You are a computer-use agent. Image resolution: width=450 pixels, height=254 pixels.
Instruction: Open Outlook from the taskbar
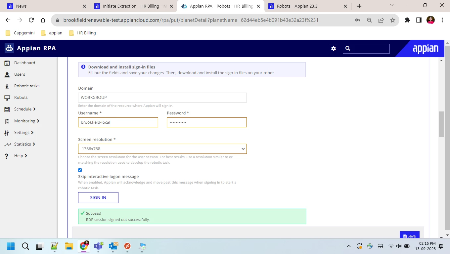click(113, 246)
